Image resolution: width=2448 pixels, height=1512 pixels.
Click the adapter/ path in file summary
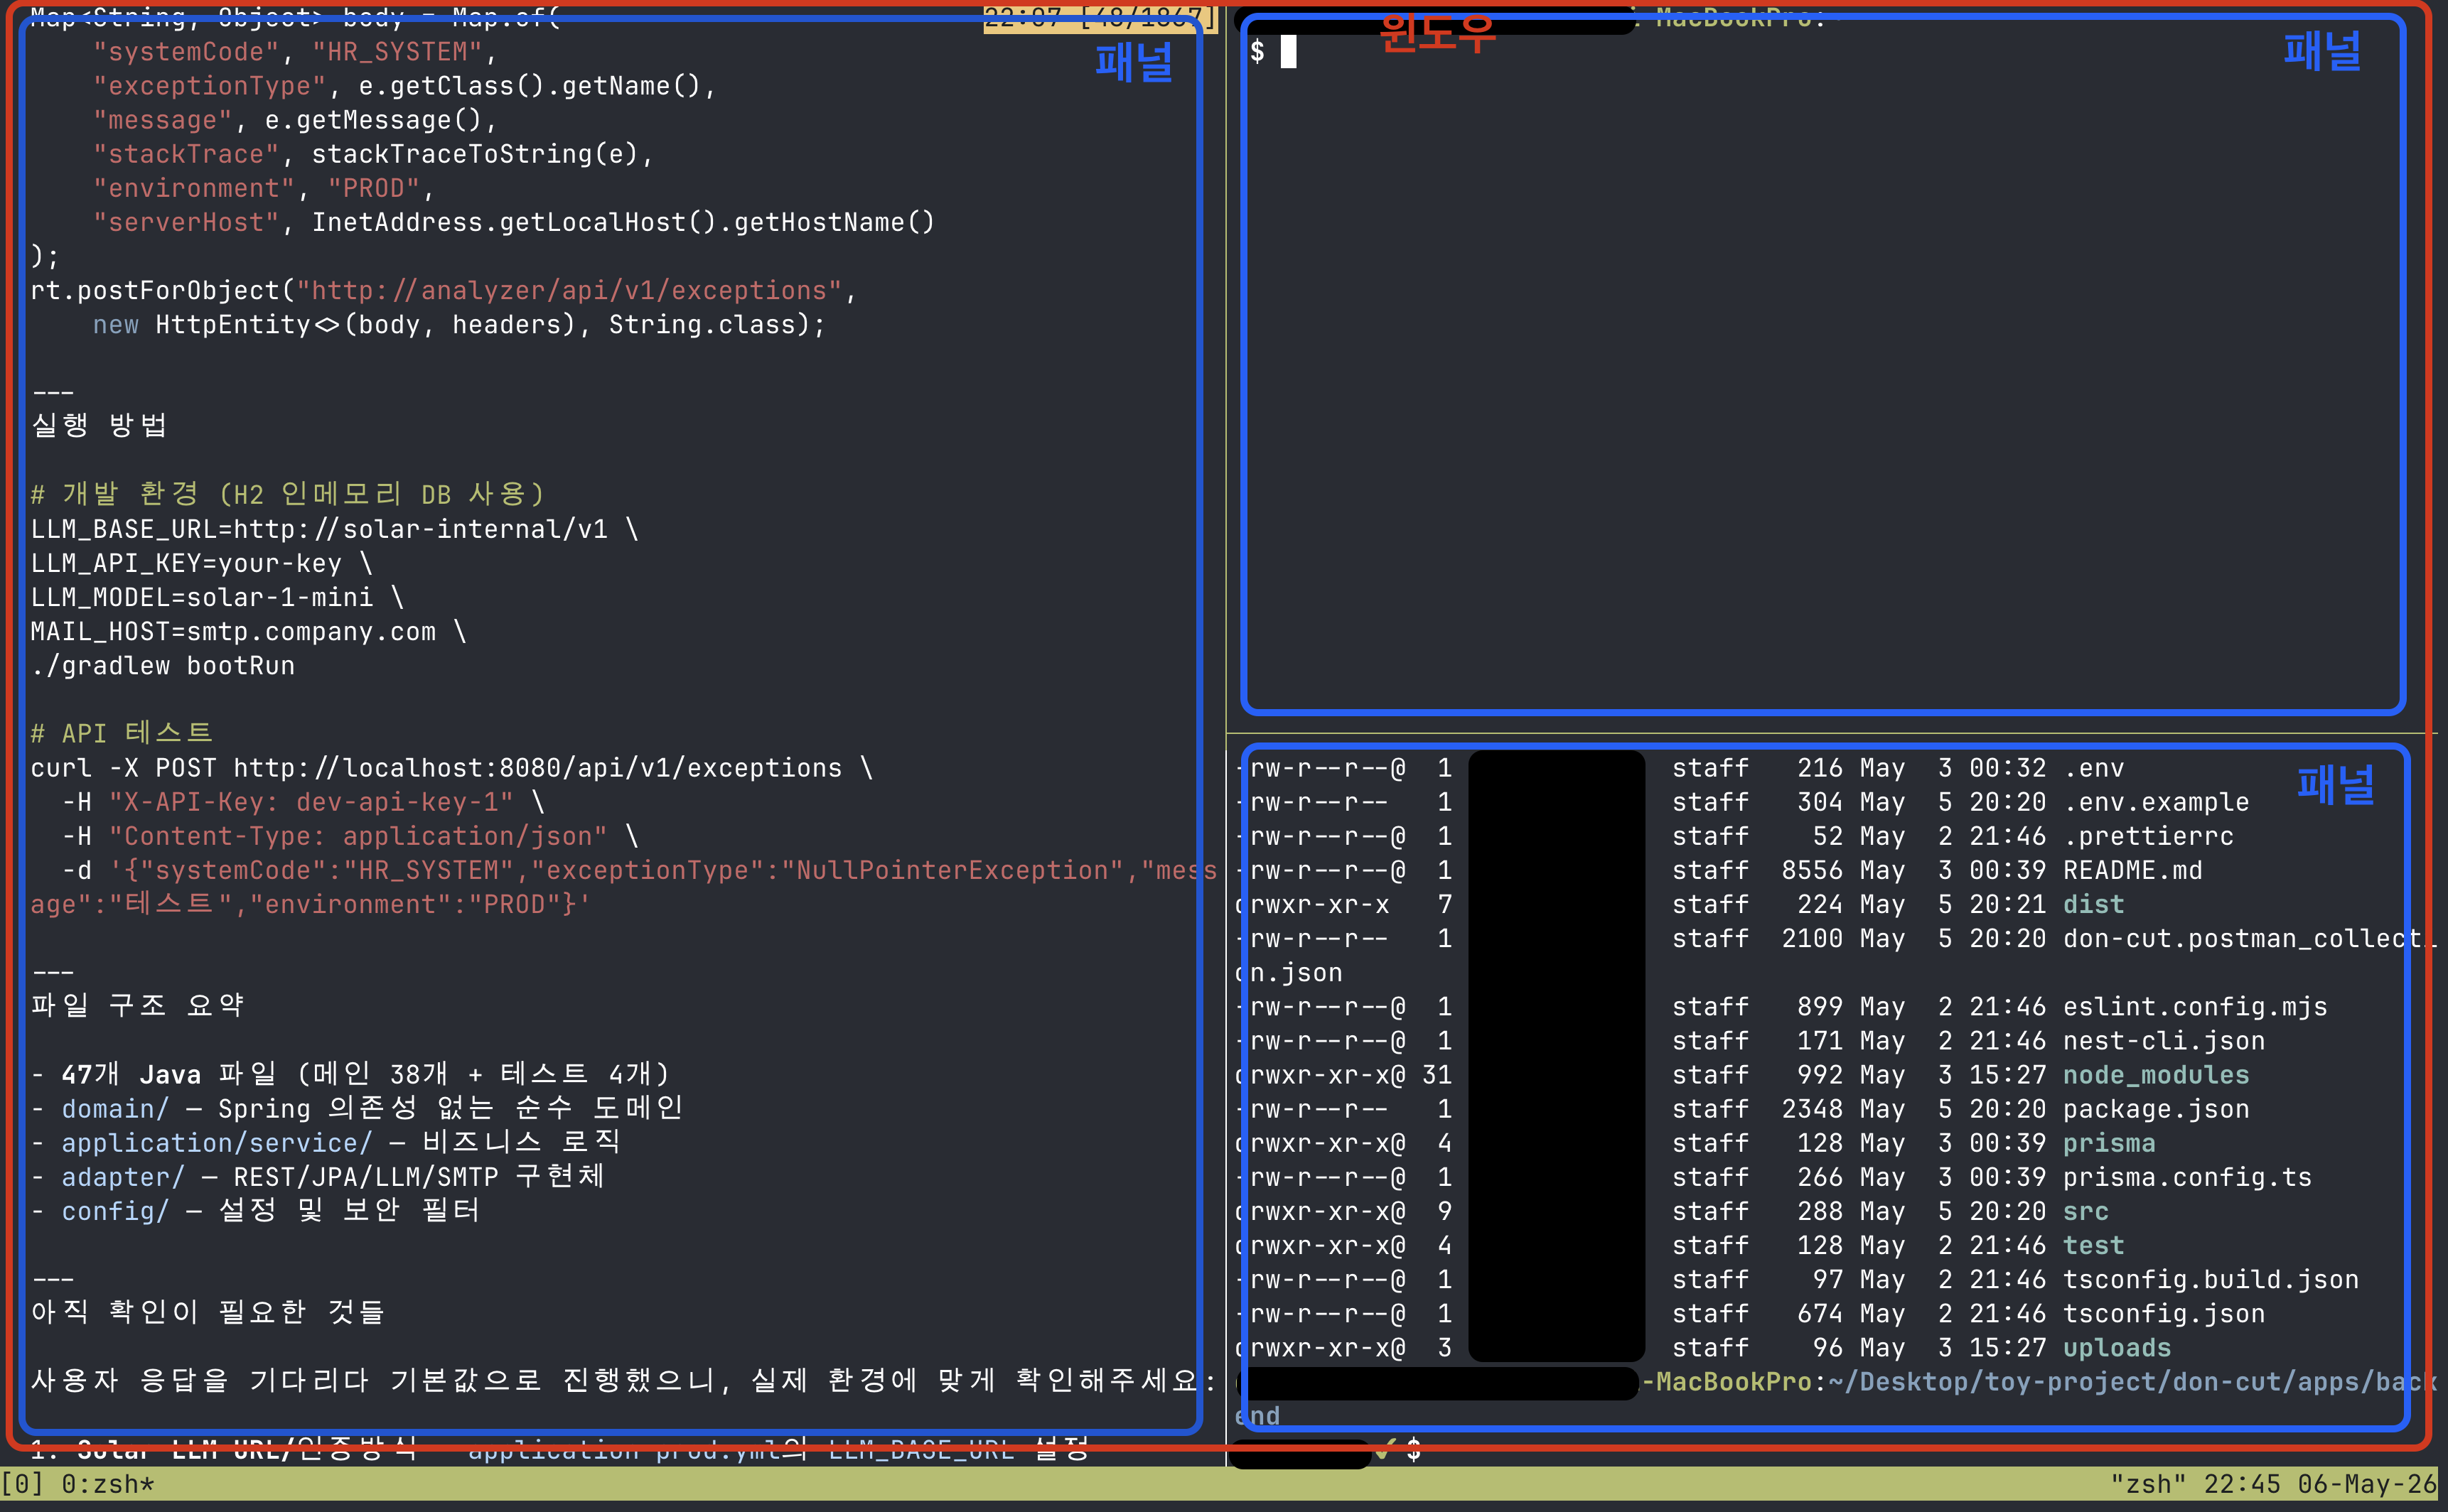pyautogui.click(x=124, y=1177)
